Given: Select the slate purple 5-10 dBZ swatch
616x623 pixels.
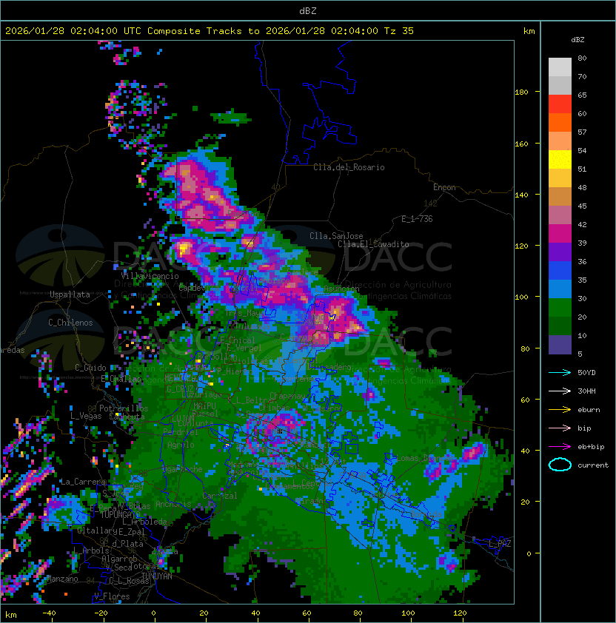Looking at the screenshot, I should (x=560, y=345).
